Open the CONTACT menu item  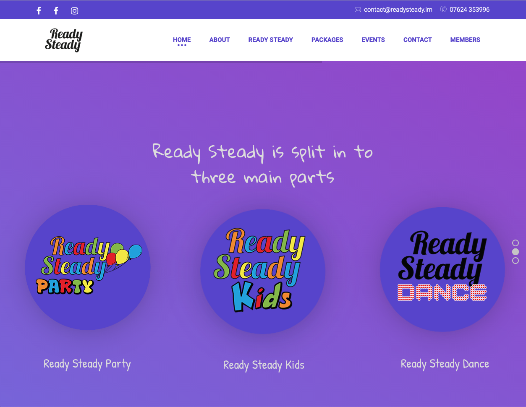(x=417, y=40)
